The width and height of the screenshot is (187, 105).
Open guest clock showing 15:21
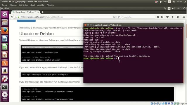(179, 8)
